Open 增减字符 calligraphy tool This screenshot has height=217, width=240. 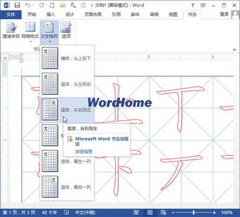(11, 30)
